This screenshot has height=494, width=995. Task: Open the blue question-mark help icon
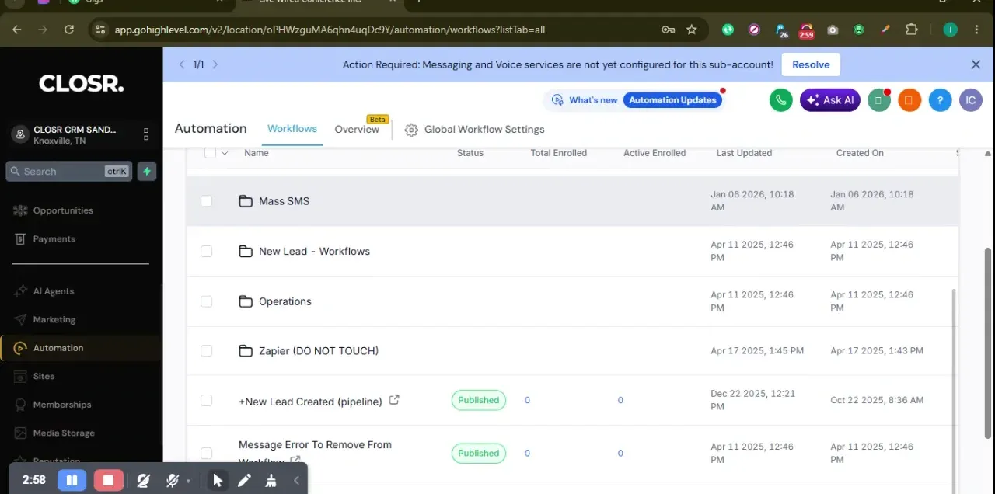[940, 100]
